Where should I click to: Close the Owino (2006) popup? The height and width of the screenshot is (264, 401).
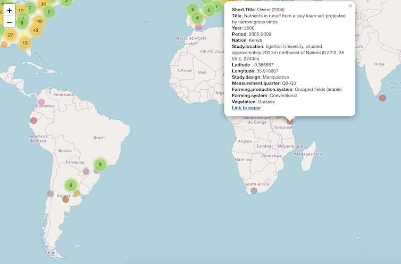point(350,6)
